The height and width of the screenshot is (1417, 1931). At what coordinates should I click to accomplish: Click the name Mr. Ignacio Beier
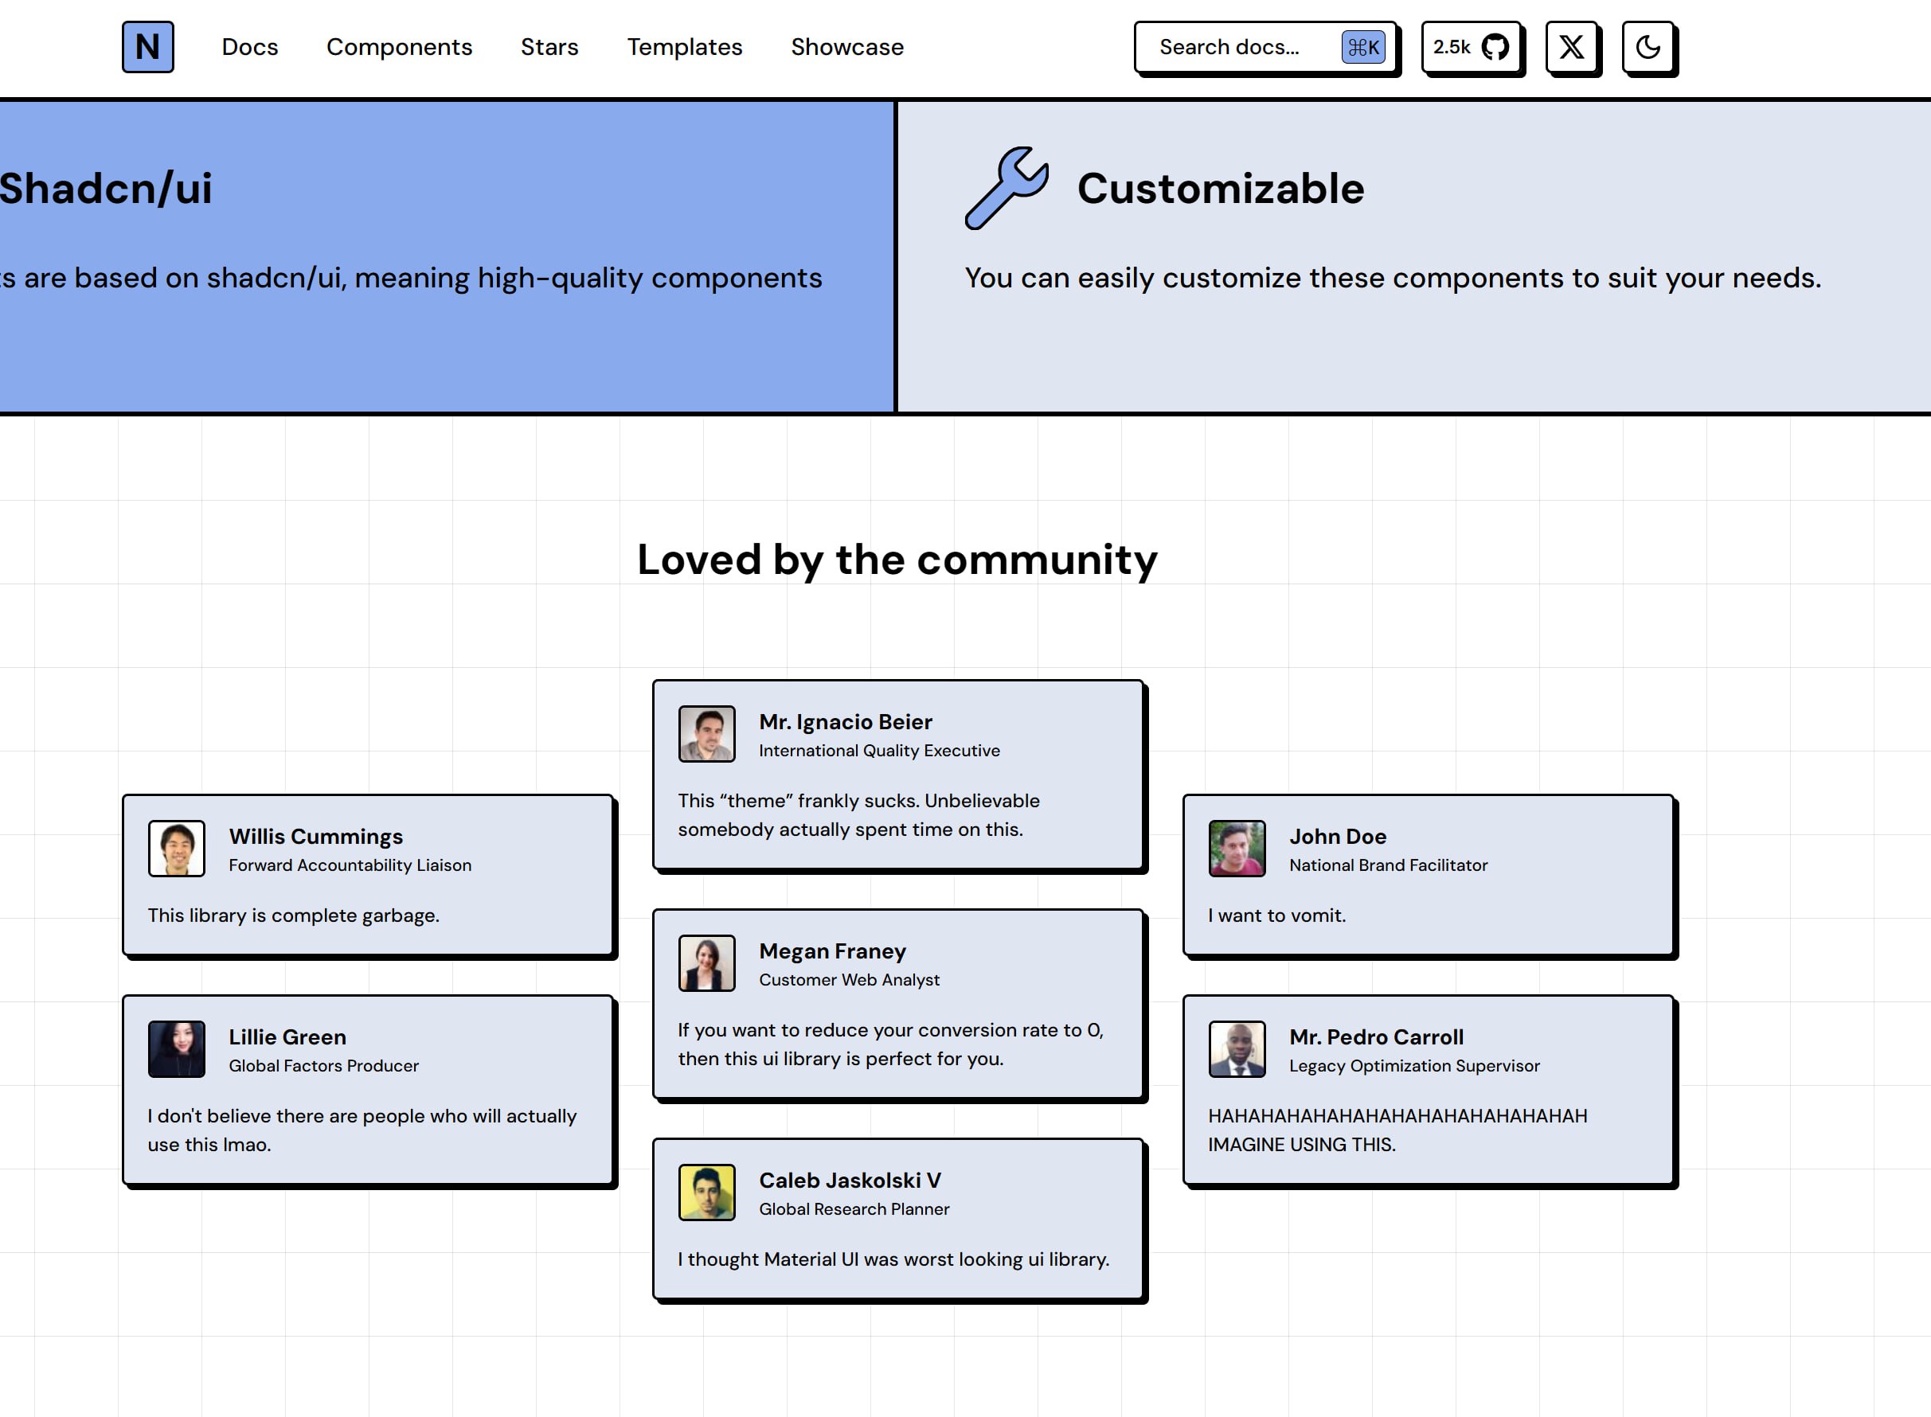click(846, 722)
